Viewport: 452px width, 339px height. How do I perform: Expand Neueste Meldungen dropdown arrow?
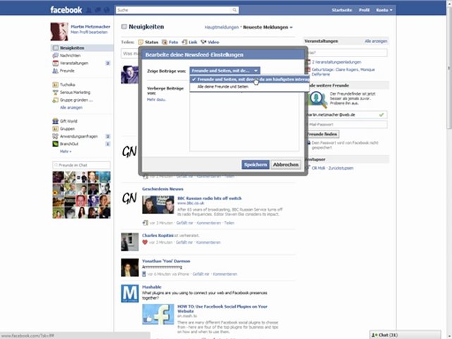(291, 28)
